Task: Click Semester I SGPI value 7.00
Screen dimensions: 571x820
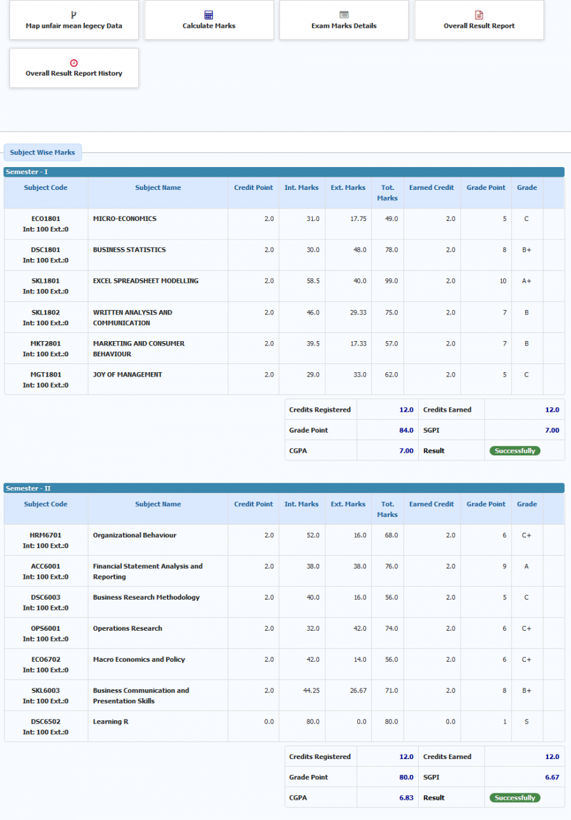Action: (552, 430)
